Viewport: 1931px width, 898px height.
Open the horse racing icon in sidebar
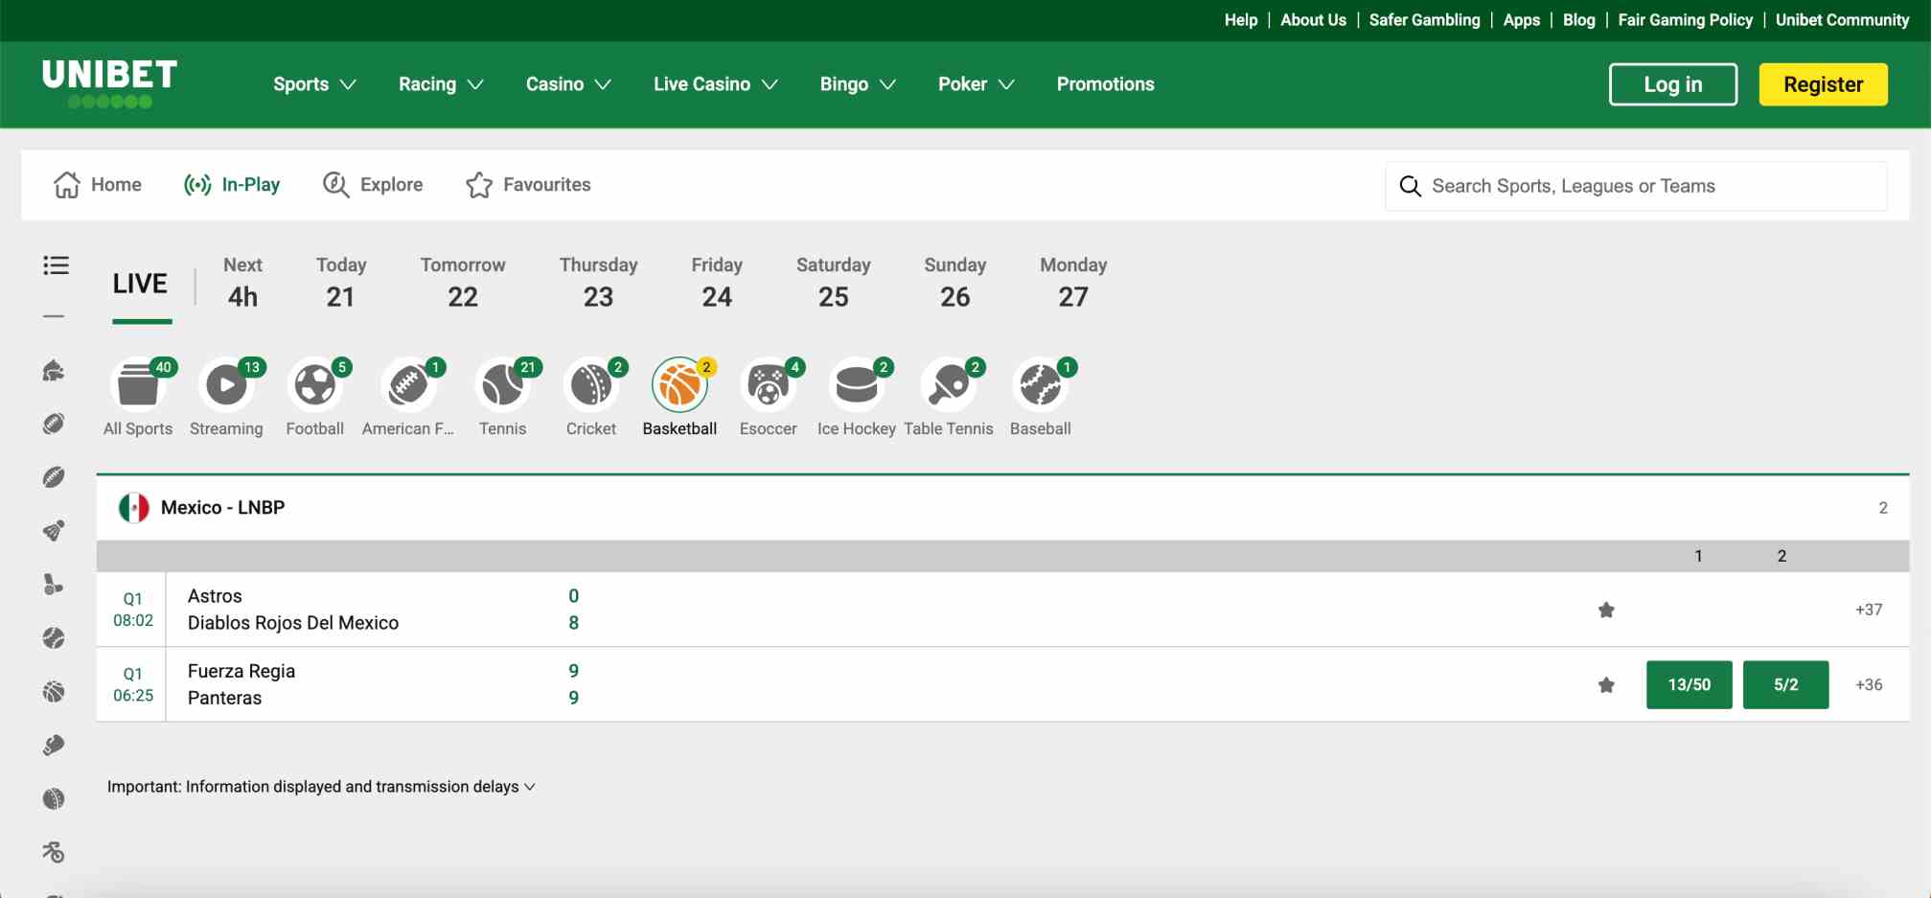(x=55, y=371)
